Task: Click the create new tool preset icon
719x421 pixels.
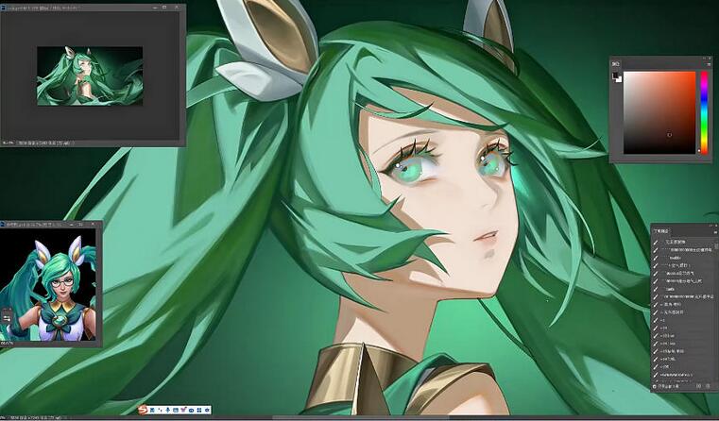Action: pos(697,386)
